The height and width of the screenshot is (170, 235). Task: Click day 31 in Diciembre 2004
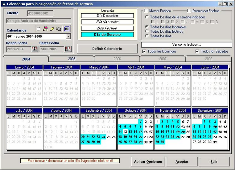coord(215,142)
